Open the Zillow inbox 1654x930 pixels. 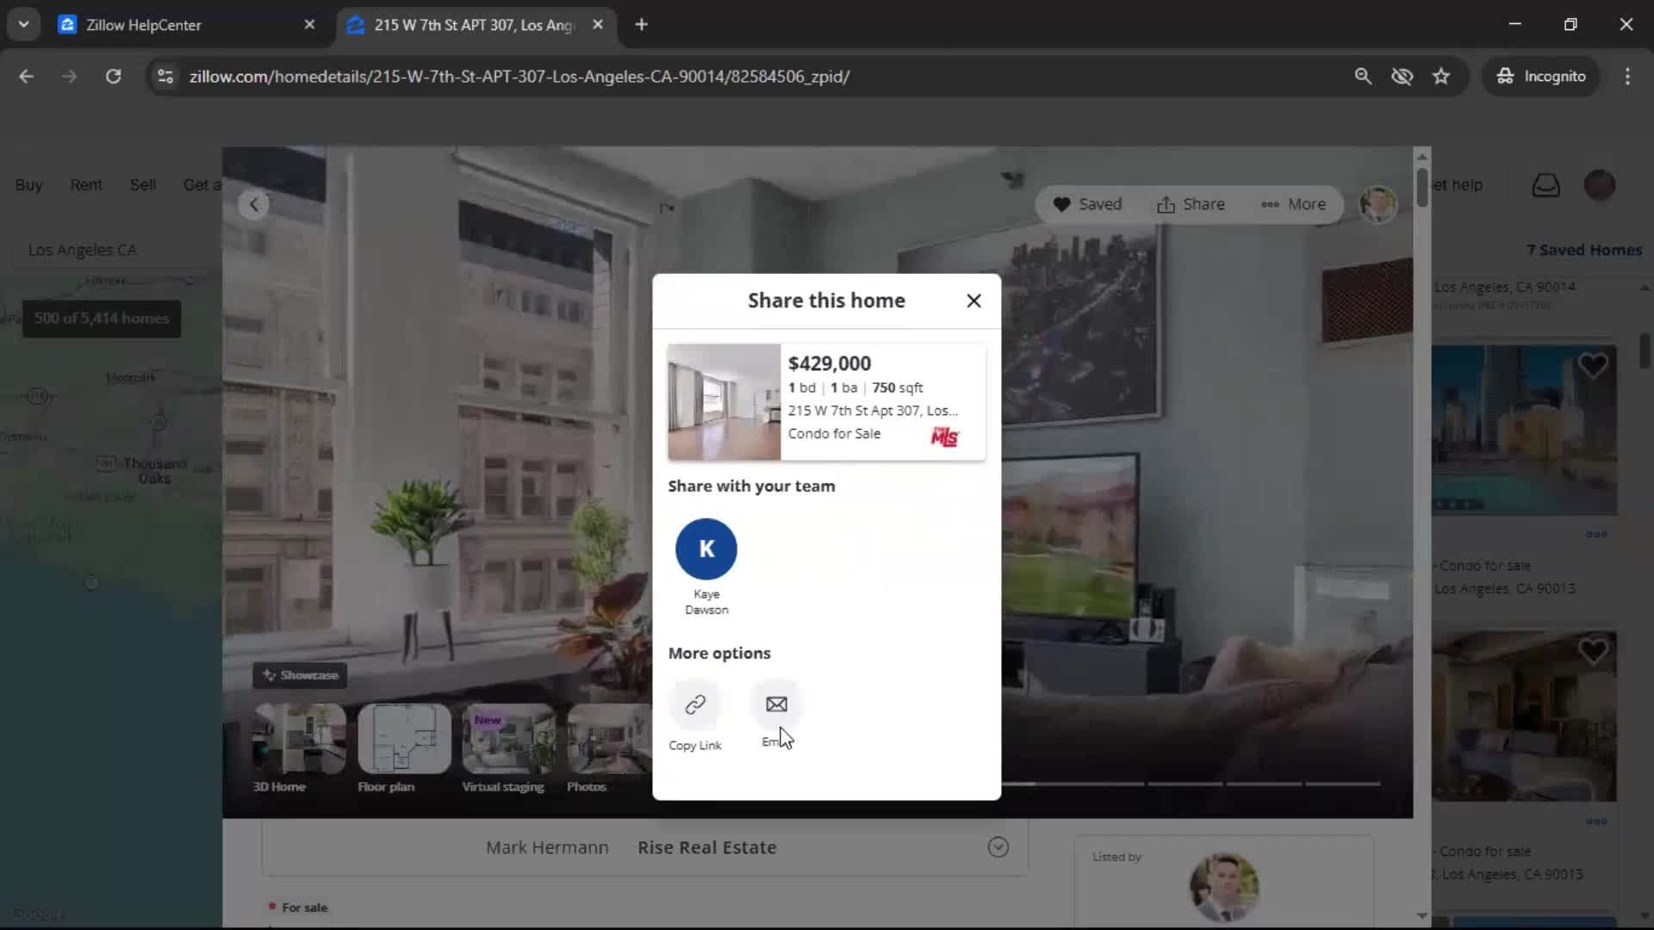pyautogui.click(x=1545, y=184)
